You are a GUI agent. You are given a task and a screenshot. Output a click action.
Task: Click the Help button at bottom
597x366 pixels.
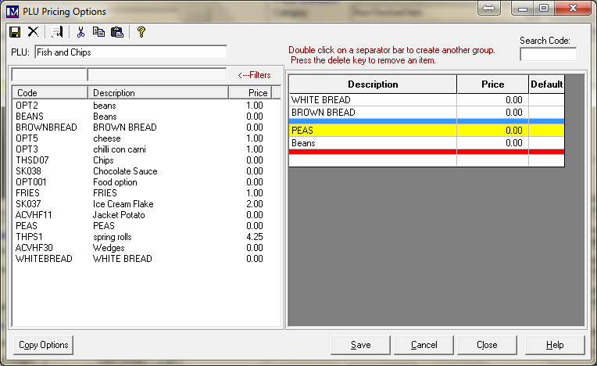click(555, 345)
